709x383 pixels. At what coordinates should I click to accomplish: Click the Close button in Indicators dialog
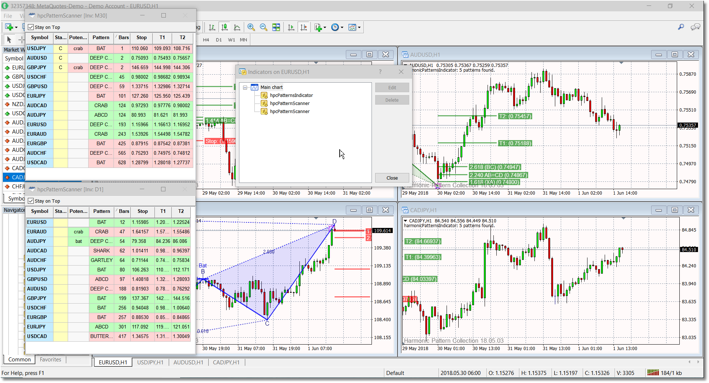pos(392,178)
